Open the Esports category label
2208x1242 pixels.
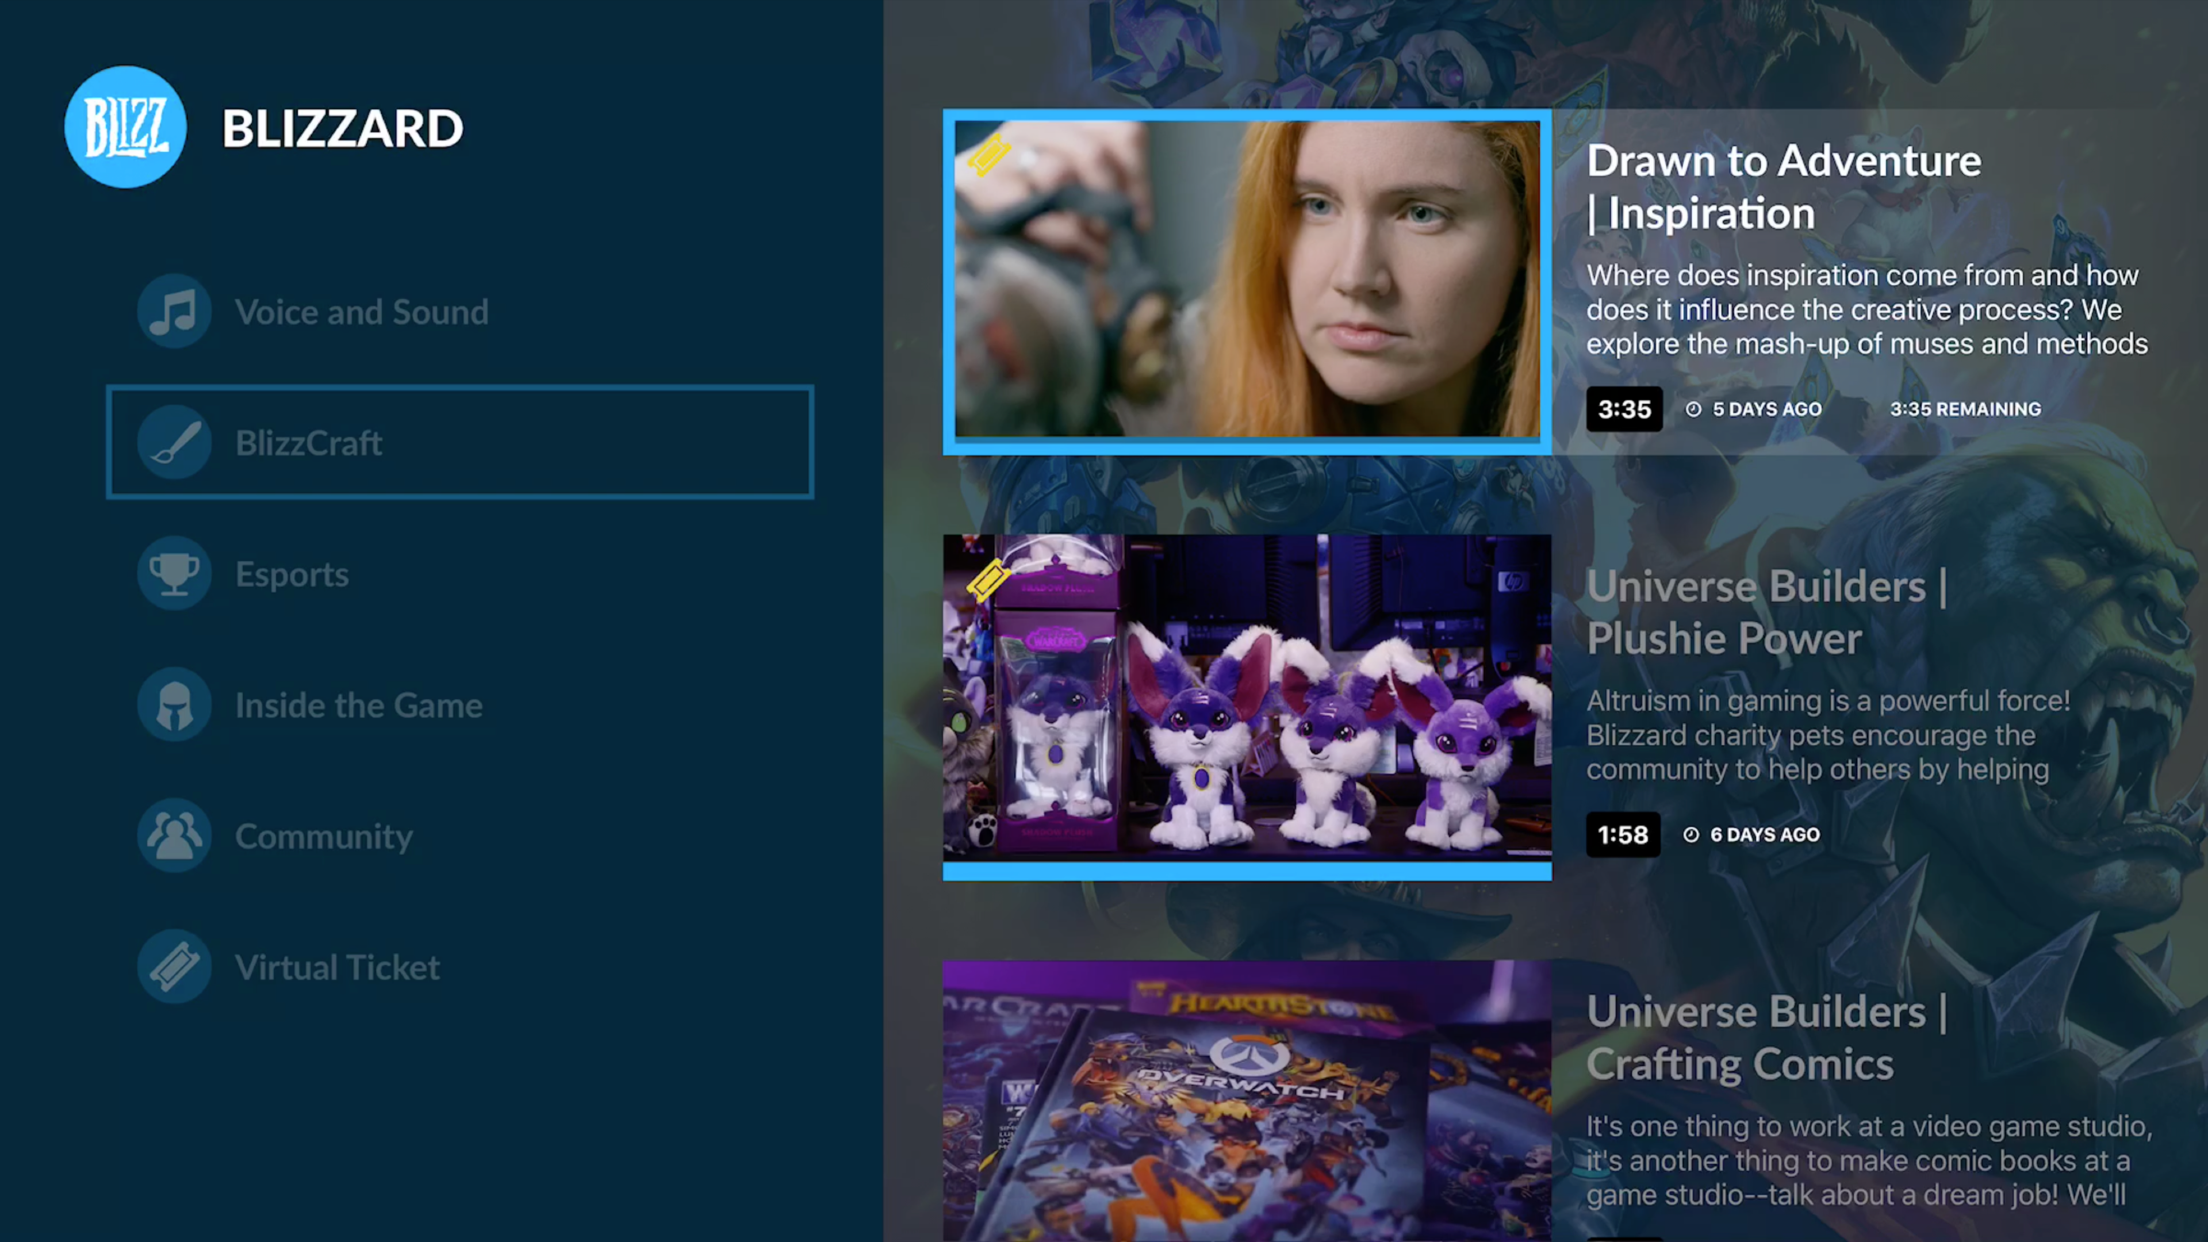click(x=292, y=574)
